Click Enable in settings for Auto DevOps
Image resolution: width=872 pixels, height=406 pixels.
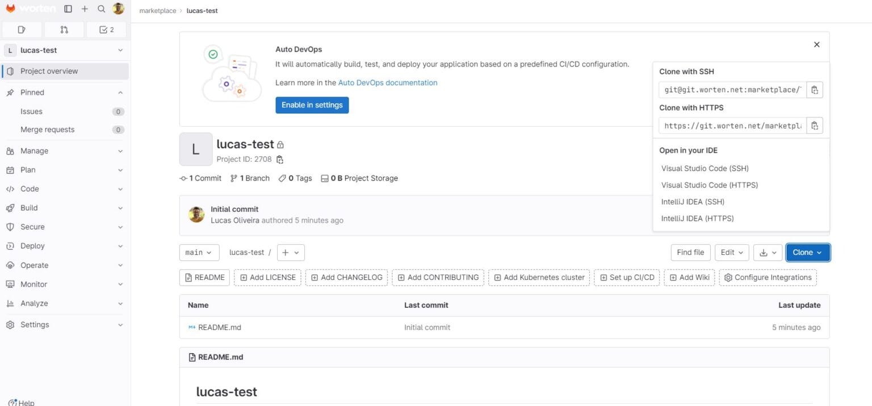[312, 105]
